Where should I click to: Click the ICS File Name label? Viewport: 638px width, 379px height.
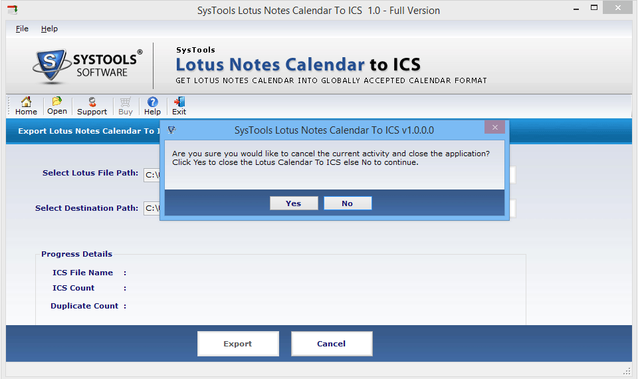[x=82, y=273]
